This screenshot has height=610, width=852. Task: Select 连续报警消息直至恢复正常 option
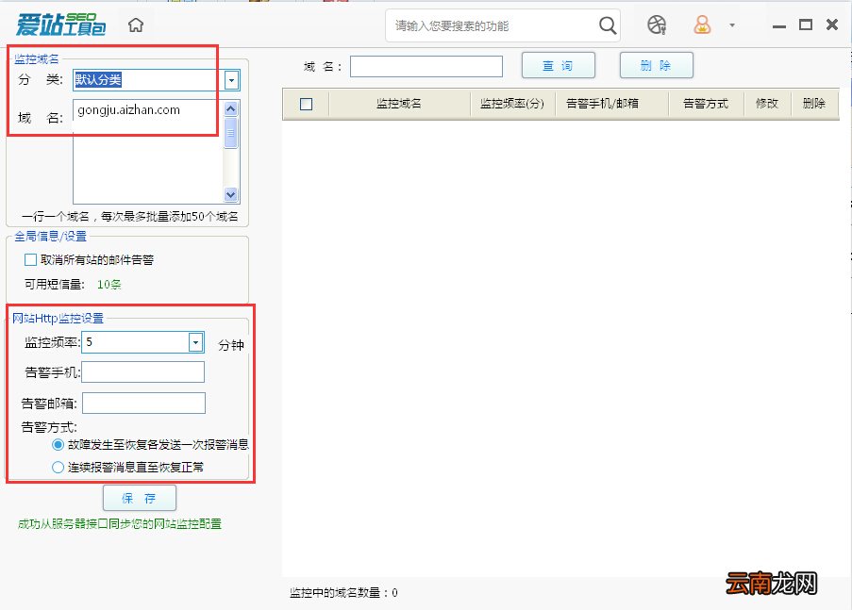(58, 467)
